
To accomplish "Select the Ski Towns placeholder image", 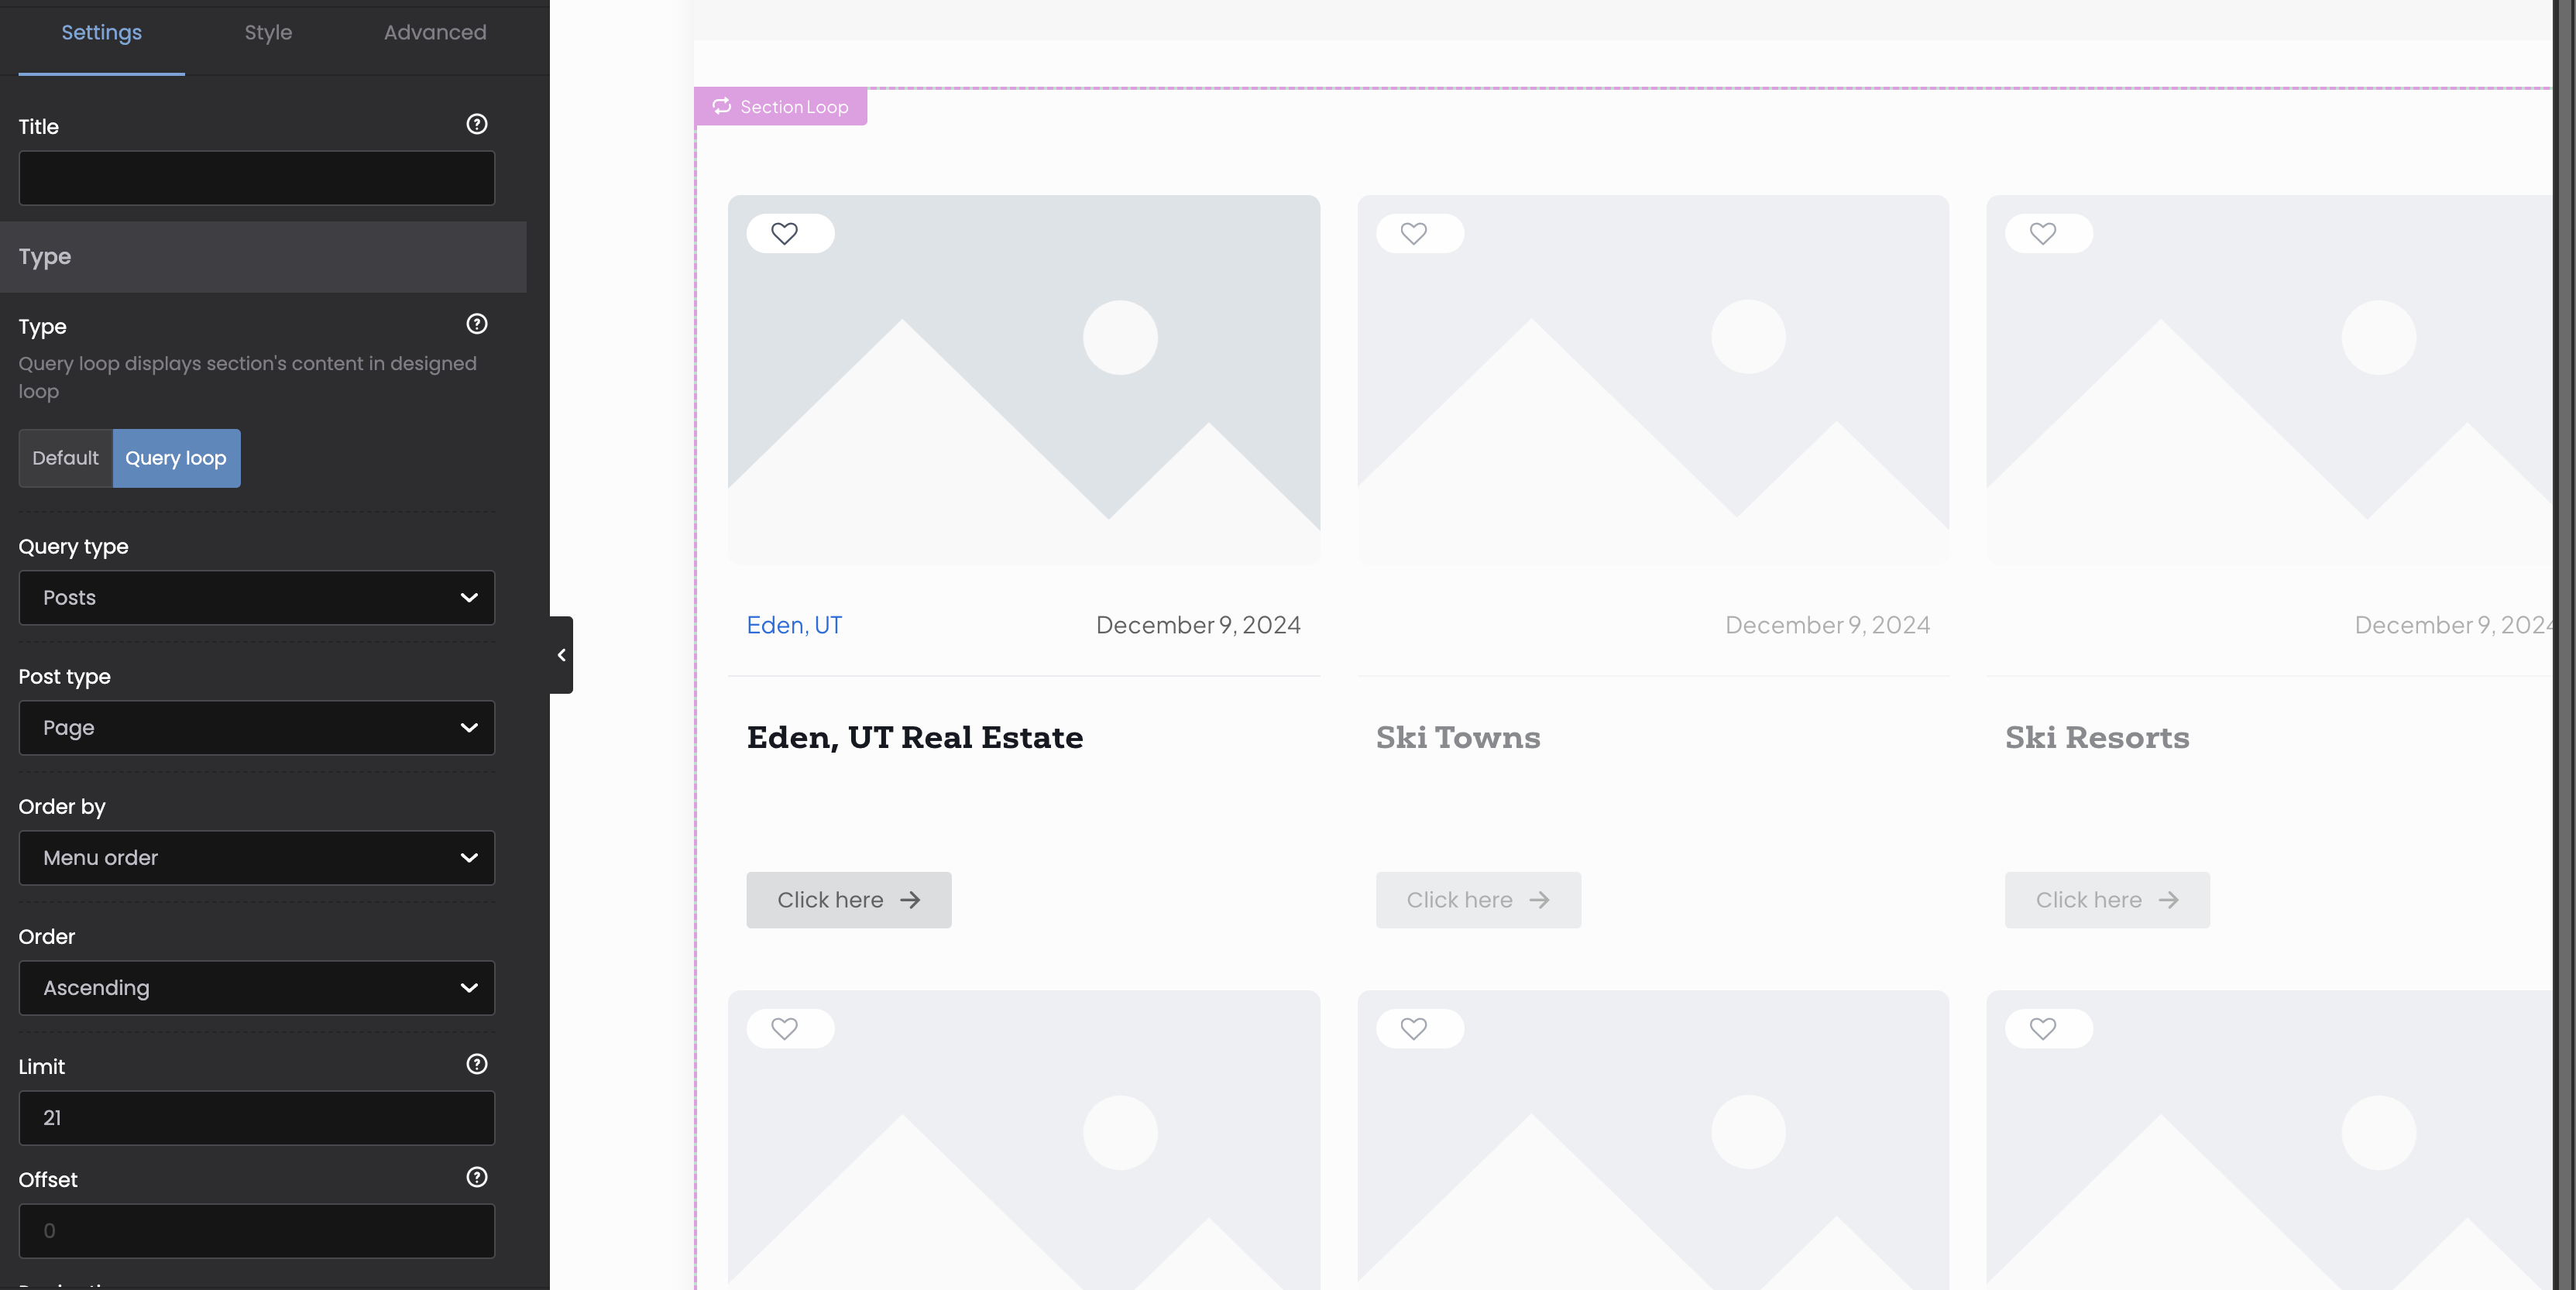I will tap(1653, 380).
